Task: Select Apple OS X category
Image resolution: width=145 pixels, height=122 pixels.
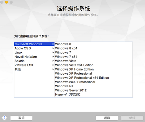Action: click(x=34, y=48)
